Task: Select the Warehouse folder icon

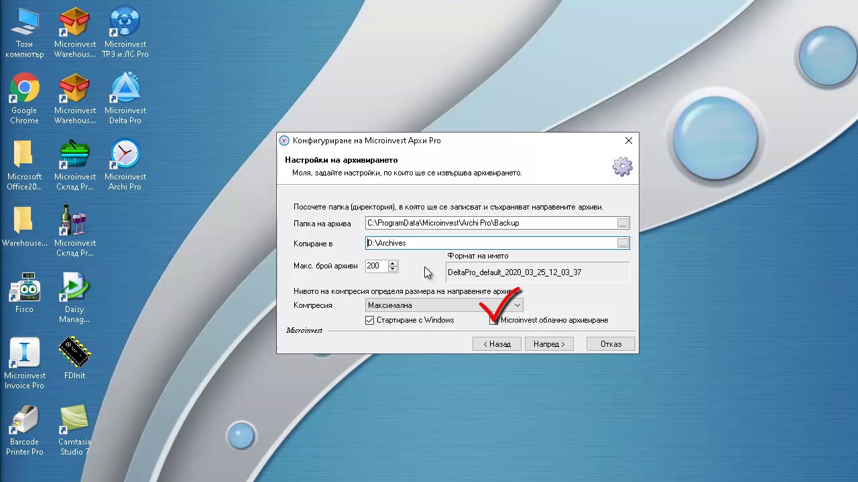Action: (x=24, y=227)
